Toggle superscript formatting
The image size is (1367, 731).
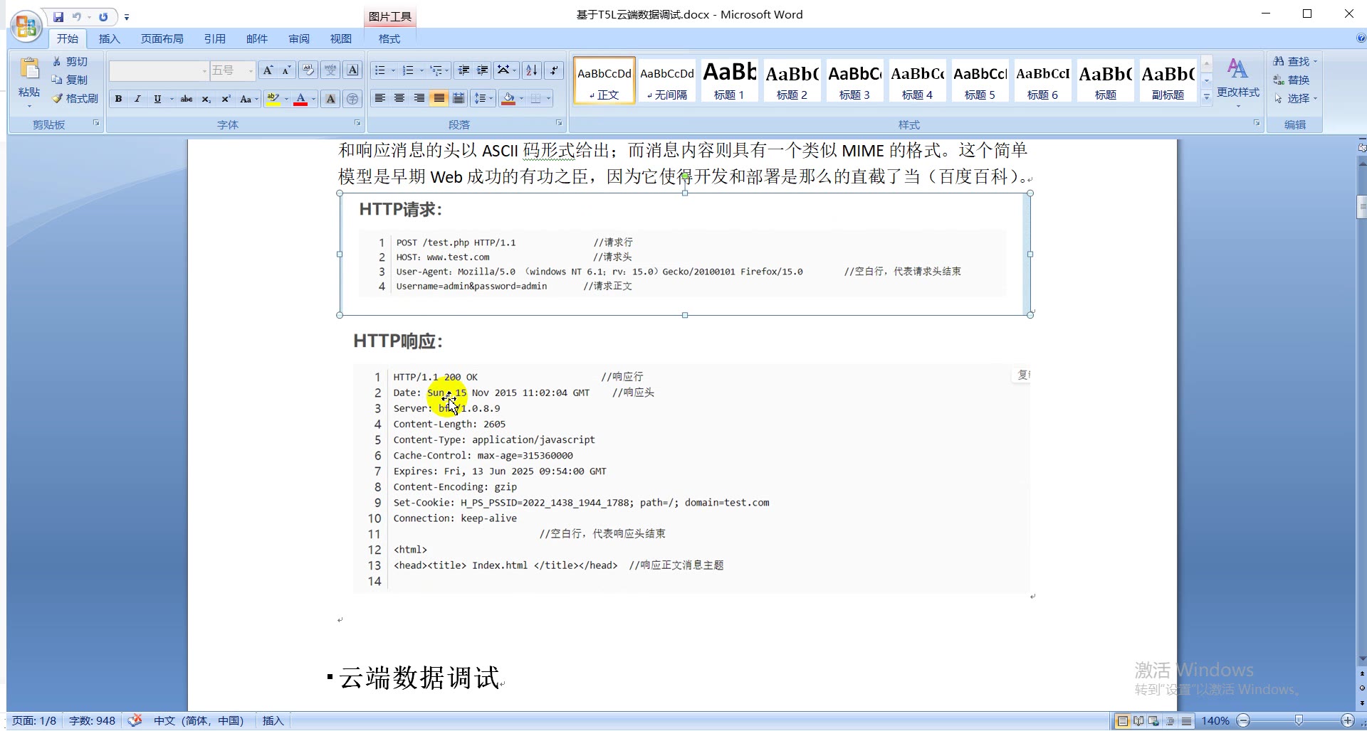coord(226,99)
